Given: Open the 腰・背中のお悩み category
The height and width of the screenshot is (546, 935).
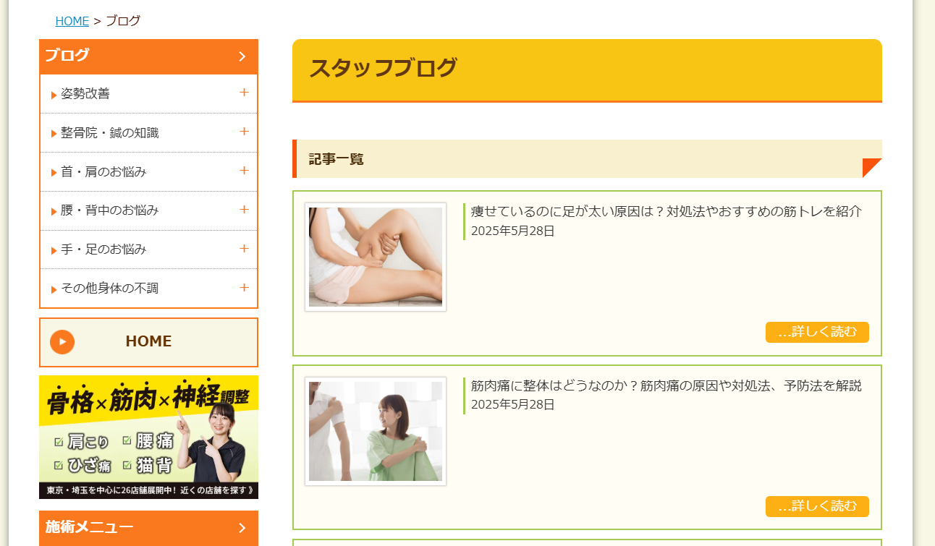Looking at the screenshot, I should coord(109,210).
